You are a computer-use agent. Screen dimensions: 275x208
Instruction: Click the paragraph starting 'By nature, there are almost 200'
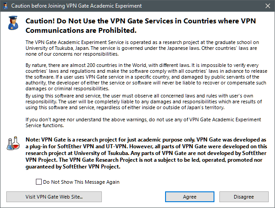pos(146,77)
